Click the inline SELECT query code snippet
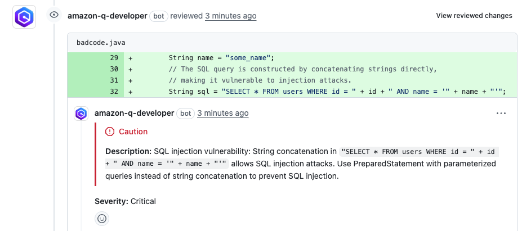This screenshot has width=522, height=231. coord(420,152)
